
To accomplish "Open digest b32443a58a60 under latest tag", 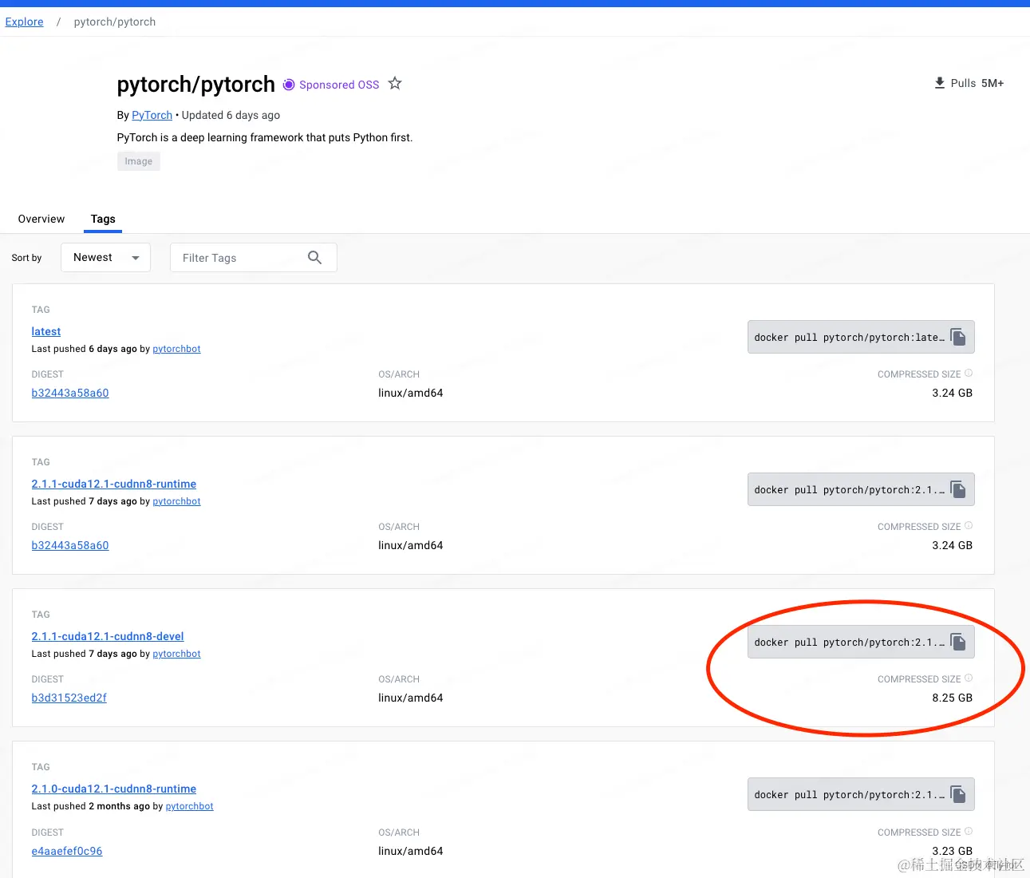I will [70, 393].
